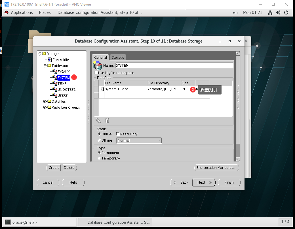Click the scrollbar up arrow in right panel
The width and height of the screenshot is (295, 229).
tap(238, 54)
